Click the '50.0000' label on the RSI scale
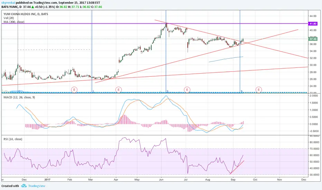 [314, 162]
